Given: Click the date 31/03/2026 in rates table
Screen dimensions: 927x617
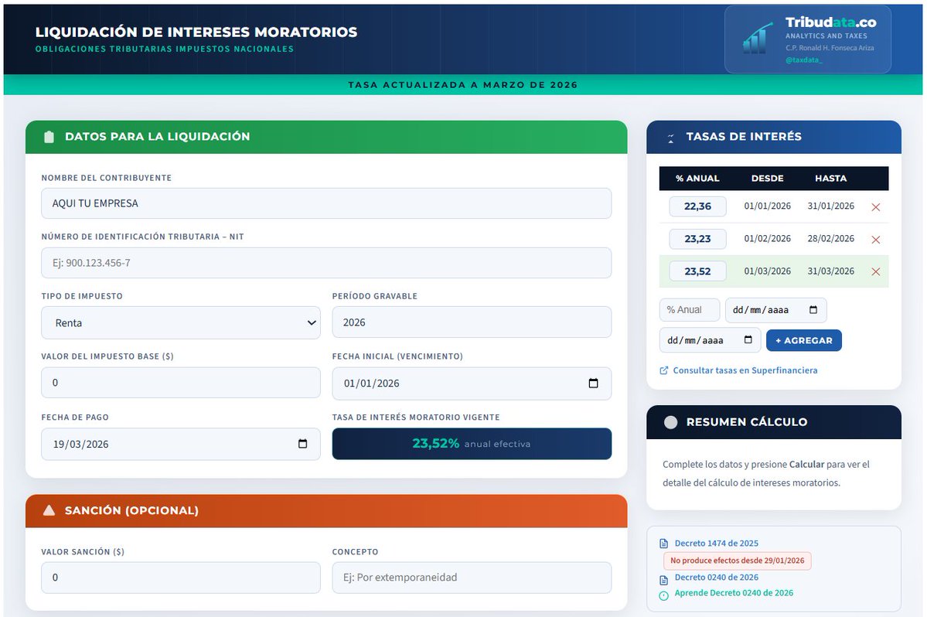Looking at the screenshot, I should click(830, 271).
